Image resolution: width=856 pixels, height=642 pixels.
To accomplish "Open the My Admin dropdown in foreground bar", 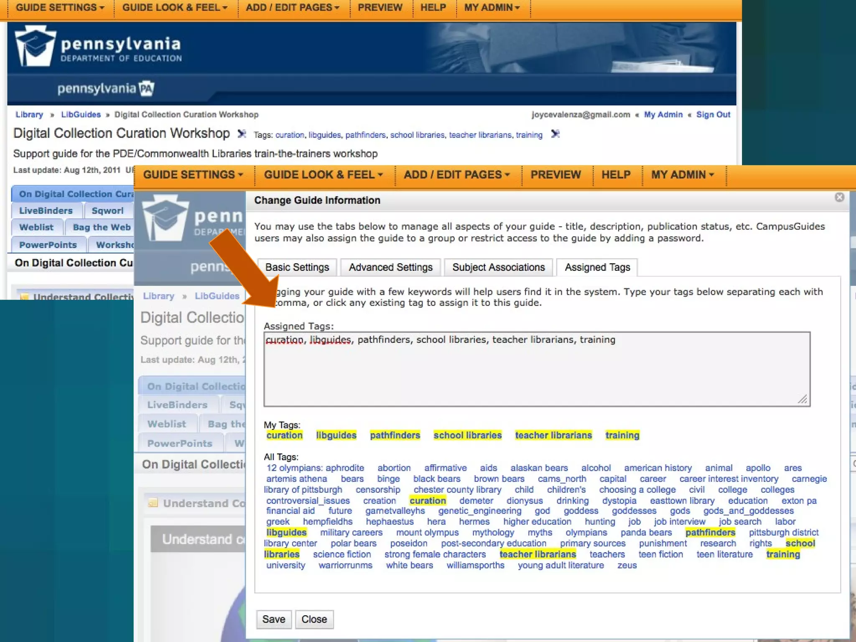I will [x=682, y=175].
